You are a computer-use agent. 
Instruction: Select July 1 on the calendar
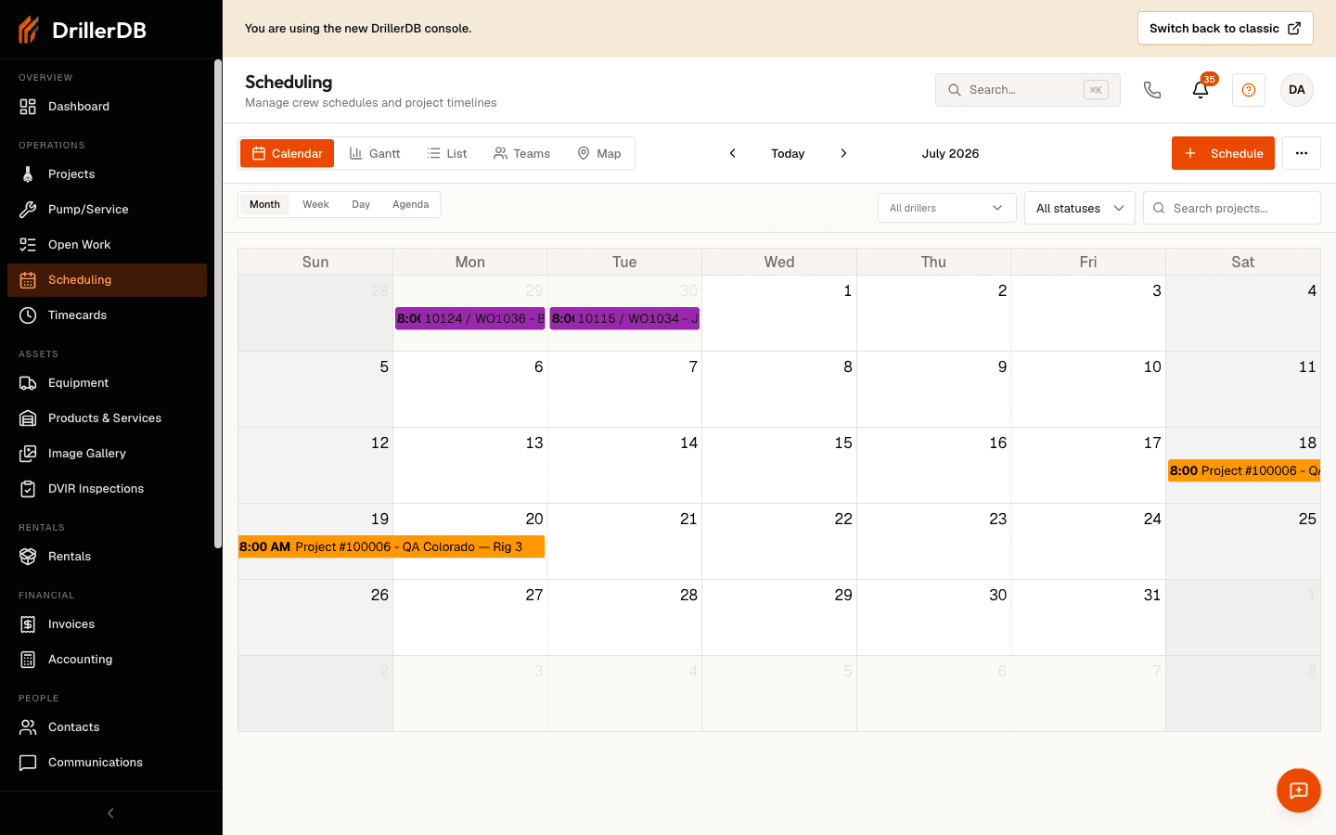tap(779, 313)
